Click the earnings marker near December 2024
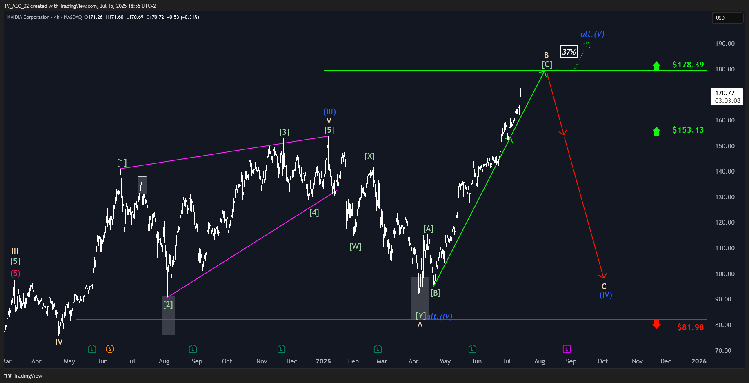The width and height of the screenshot is (749, 383). 281,349
